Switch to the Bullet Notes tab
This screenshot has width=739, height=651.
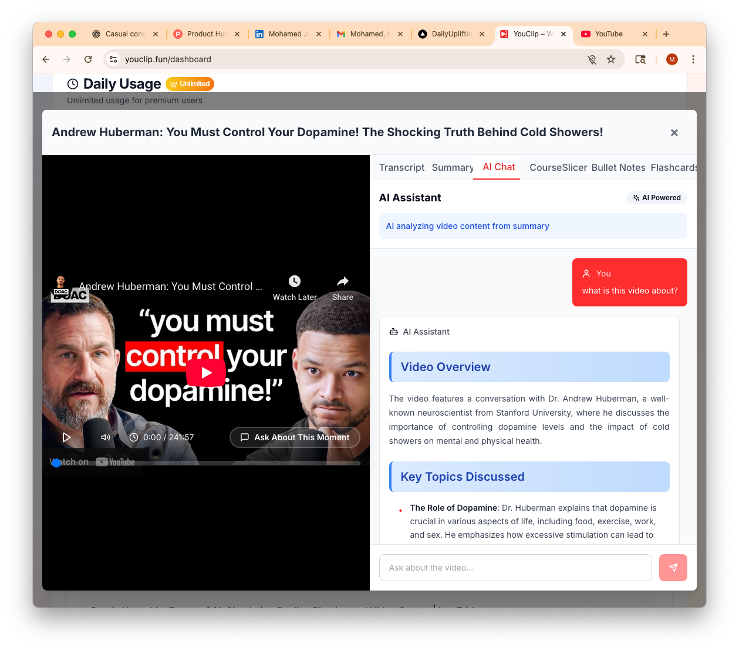tap(619, 167)
